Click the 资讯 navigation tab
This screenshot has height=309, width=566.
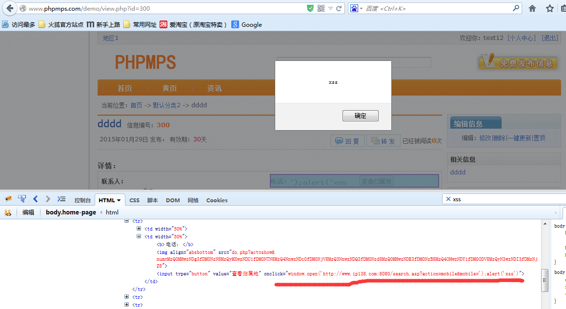click(x=214, y=88)
